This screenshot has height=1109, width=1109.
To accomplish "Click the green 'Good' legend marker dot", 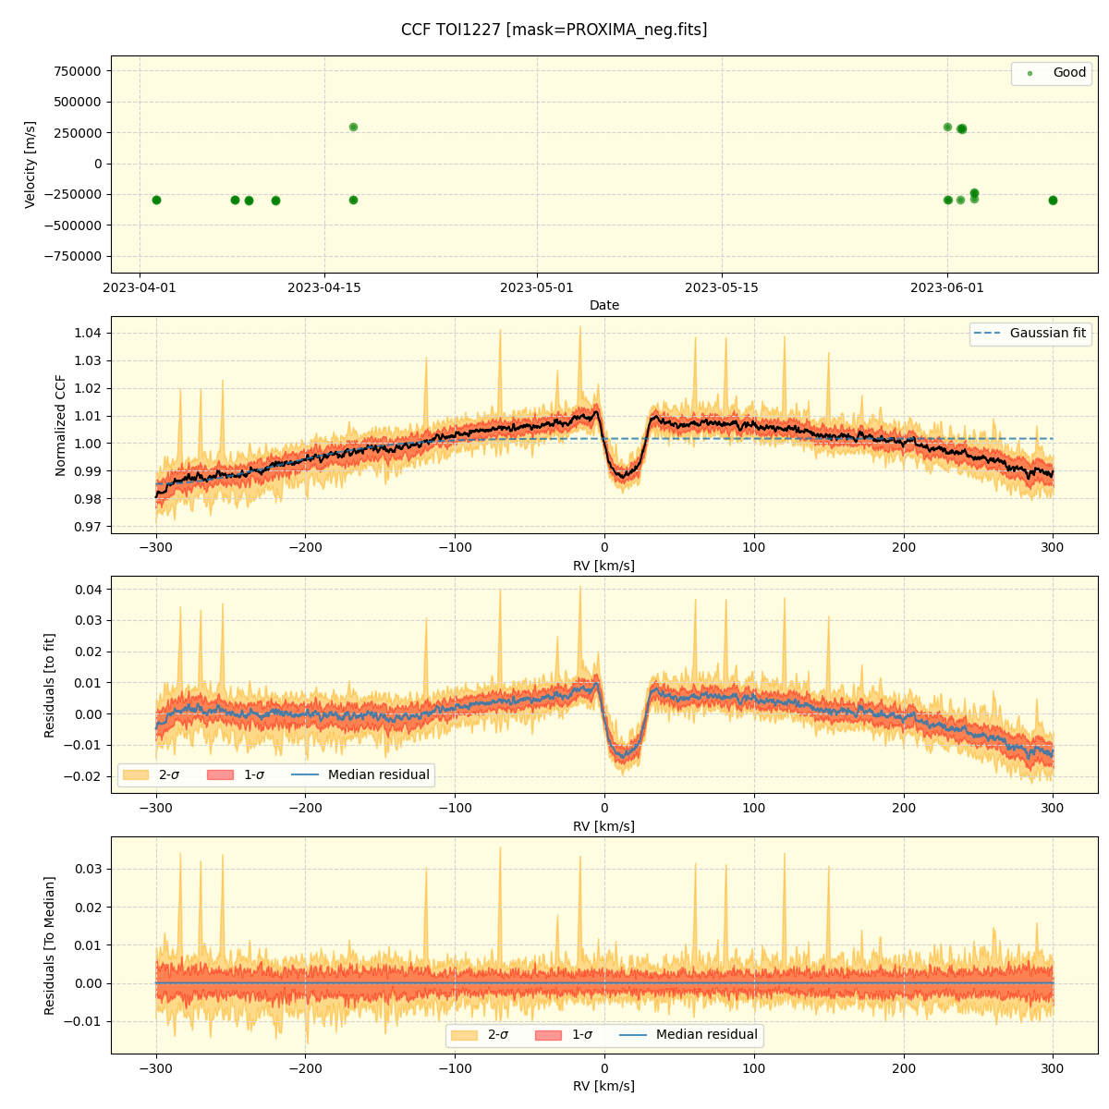I will click(1030, 73).
